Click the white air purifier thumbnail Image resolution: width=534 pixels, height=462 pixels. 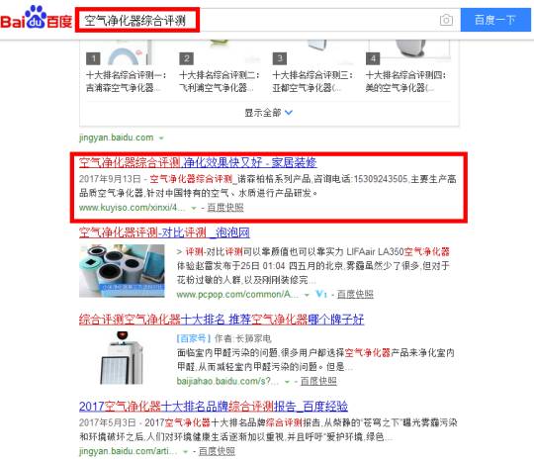coord(122,358)
